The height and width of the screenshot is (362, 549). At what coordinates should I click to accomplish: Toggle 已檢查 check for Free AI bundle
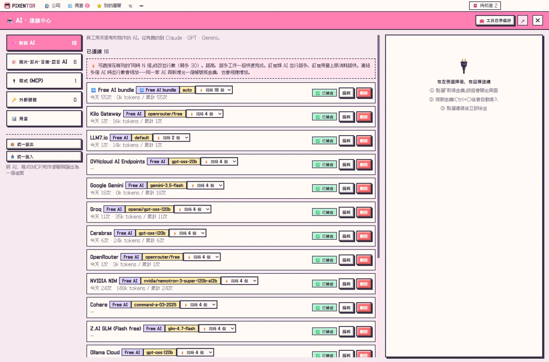pyautogui.click(x=324, y=93)
